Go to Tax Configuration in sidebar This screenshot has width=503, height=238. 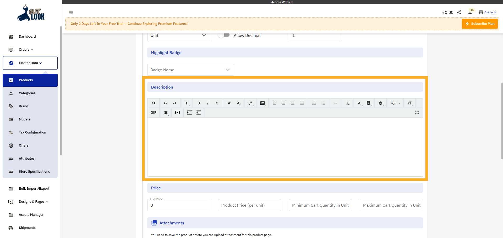[32, 132]
